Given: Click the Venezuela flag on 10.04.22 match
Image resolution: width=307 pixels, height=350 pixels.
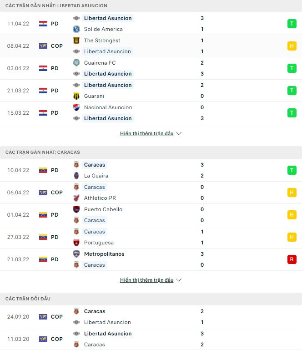Looking at the screenshot, I should (x=43, y=170).
